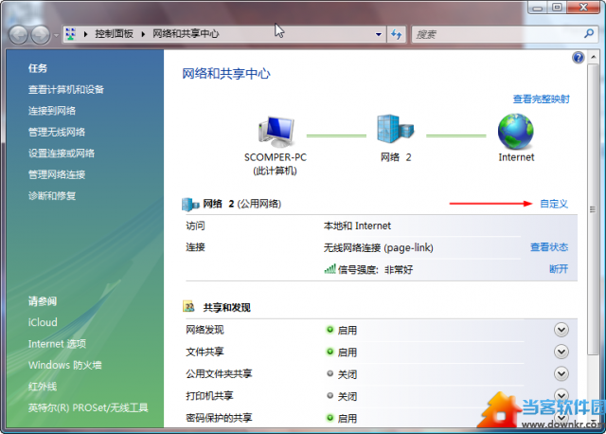Expand the 网络发现 settings chevron
This screenshot has width=606, height=434.
point(561,330)
